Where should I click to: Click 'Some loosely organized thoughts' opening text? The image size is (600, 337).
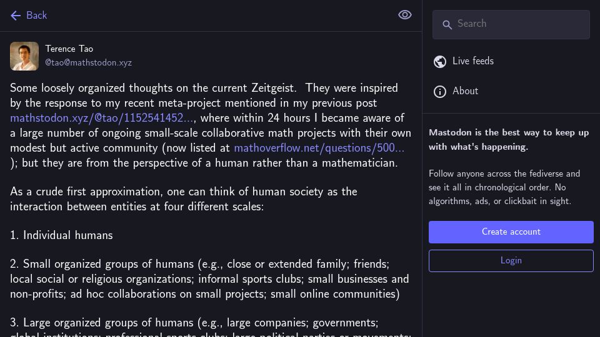pyautogui.click(x=211, y=125)
